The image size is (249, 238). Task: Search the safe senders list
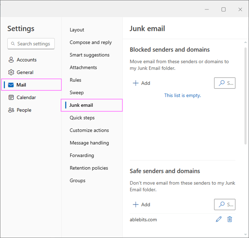coord(225,205)
